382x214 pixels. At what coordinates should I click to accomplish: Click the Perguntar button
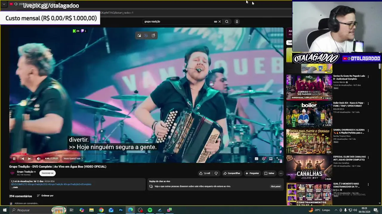pyautogui.click(x=252, y=173)
